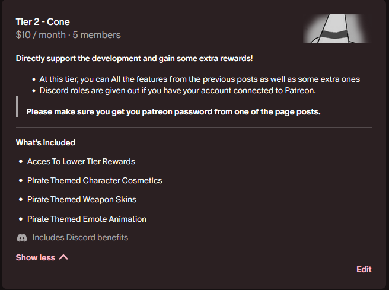Viewport: 389px width, 290px height.
Task: Select the Acces To Lower Tier Rewards item
Action: (81, 162)
